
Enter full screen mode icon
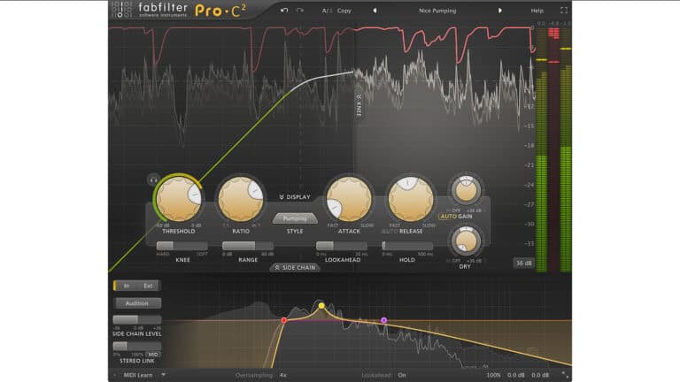coord(564,11)
